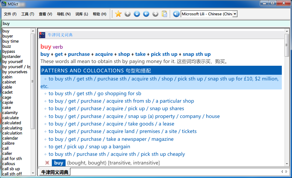Select 'bystander' in the word list
Viewport: 292px width, 178px height.
[12, 56]
